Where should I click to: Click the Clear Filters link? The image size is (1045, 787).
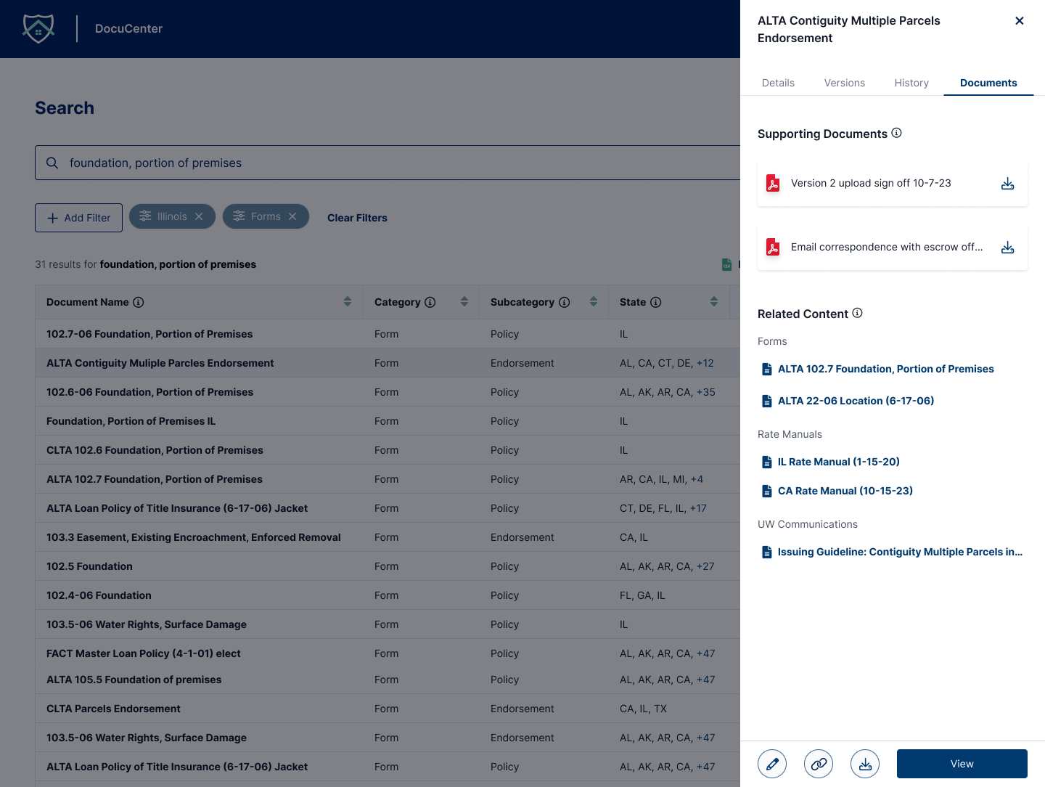click(357, 218)
